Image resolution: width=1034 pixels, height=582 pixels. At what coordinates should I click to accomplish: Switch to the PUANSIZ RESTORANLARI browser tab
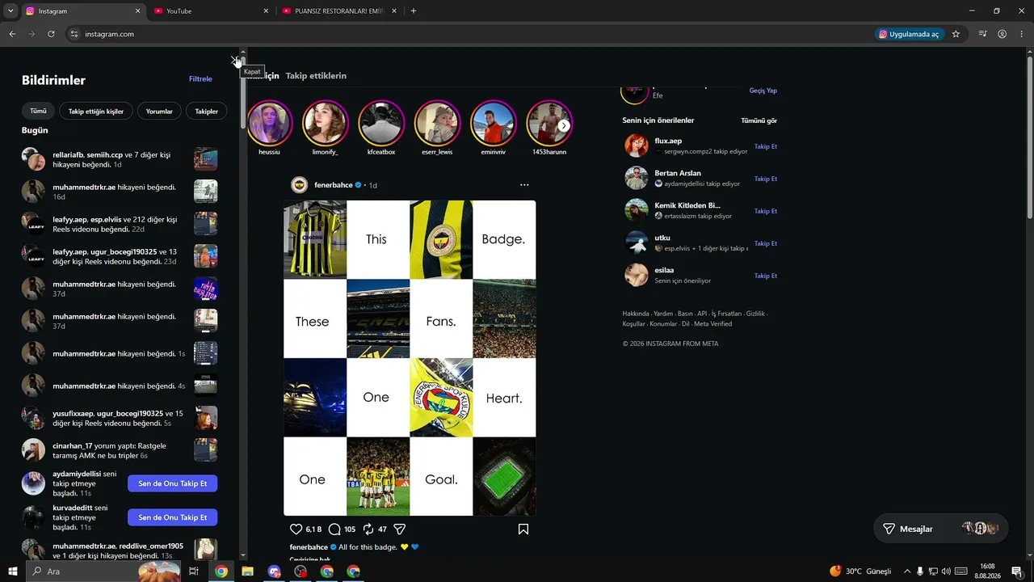point(339,11)
